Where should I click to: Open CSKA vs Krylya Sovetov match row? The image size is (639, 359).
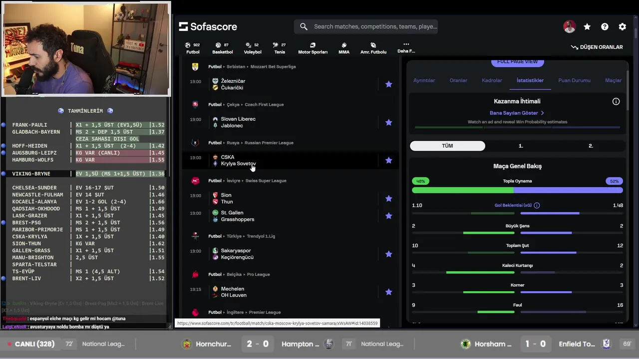pos(290,160)
